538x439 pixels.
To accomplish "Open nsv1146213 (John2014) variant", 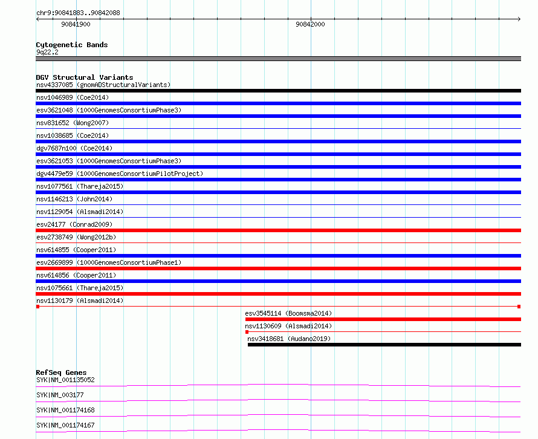I will pyautogui.click(x=74, y=199).
